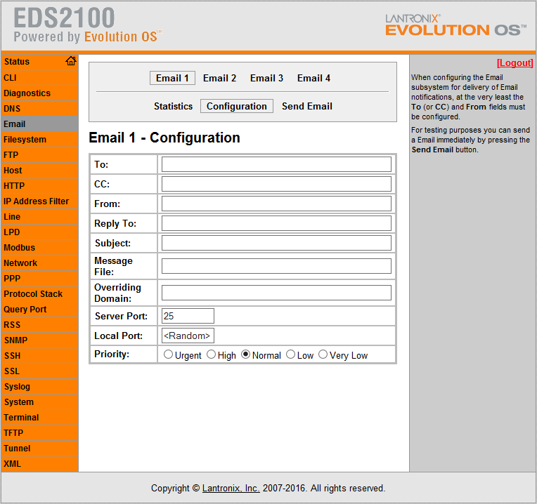Go to Diagnostics in the sidebar
537x504 pixels.
click(39, 93)
